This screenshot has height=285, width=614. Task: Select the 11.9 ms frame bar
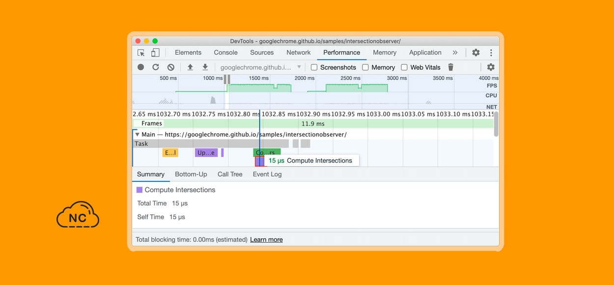tap(313, 124)
